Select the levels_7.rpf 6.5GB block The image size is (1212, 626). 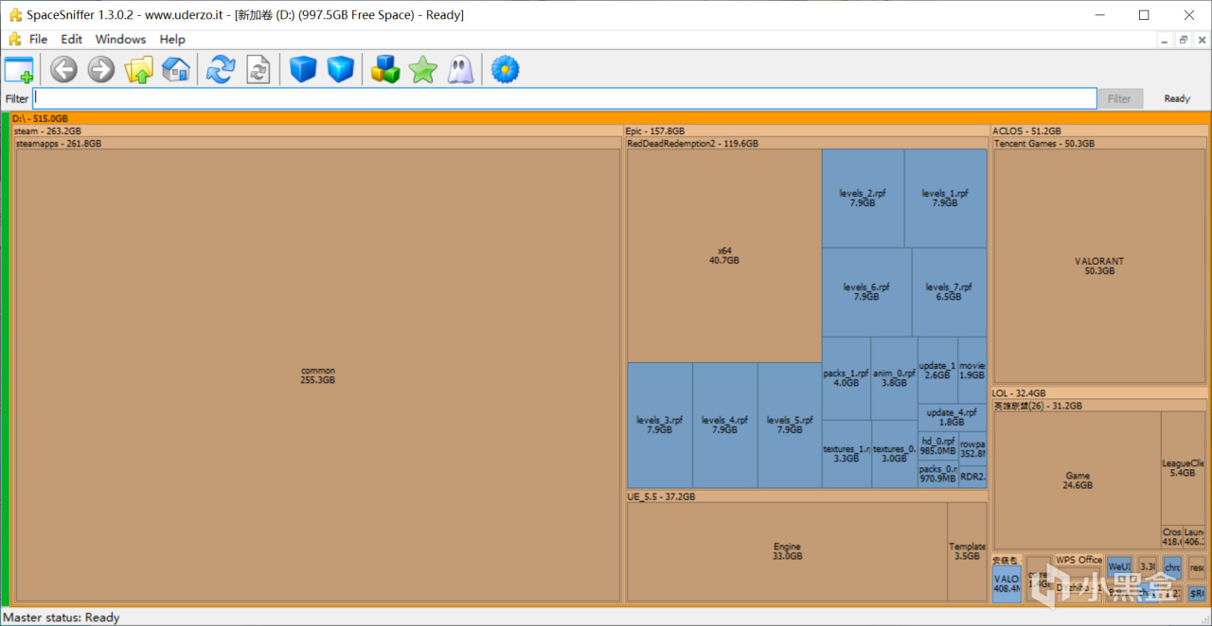tap(949, 291)
